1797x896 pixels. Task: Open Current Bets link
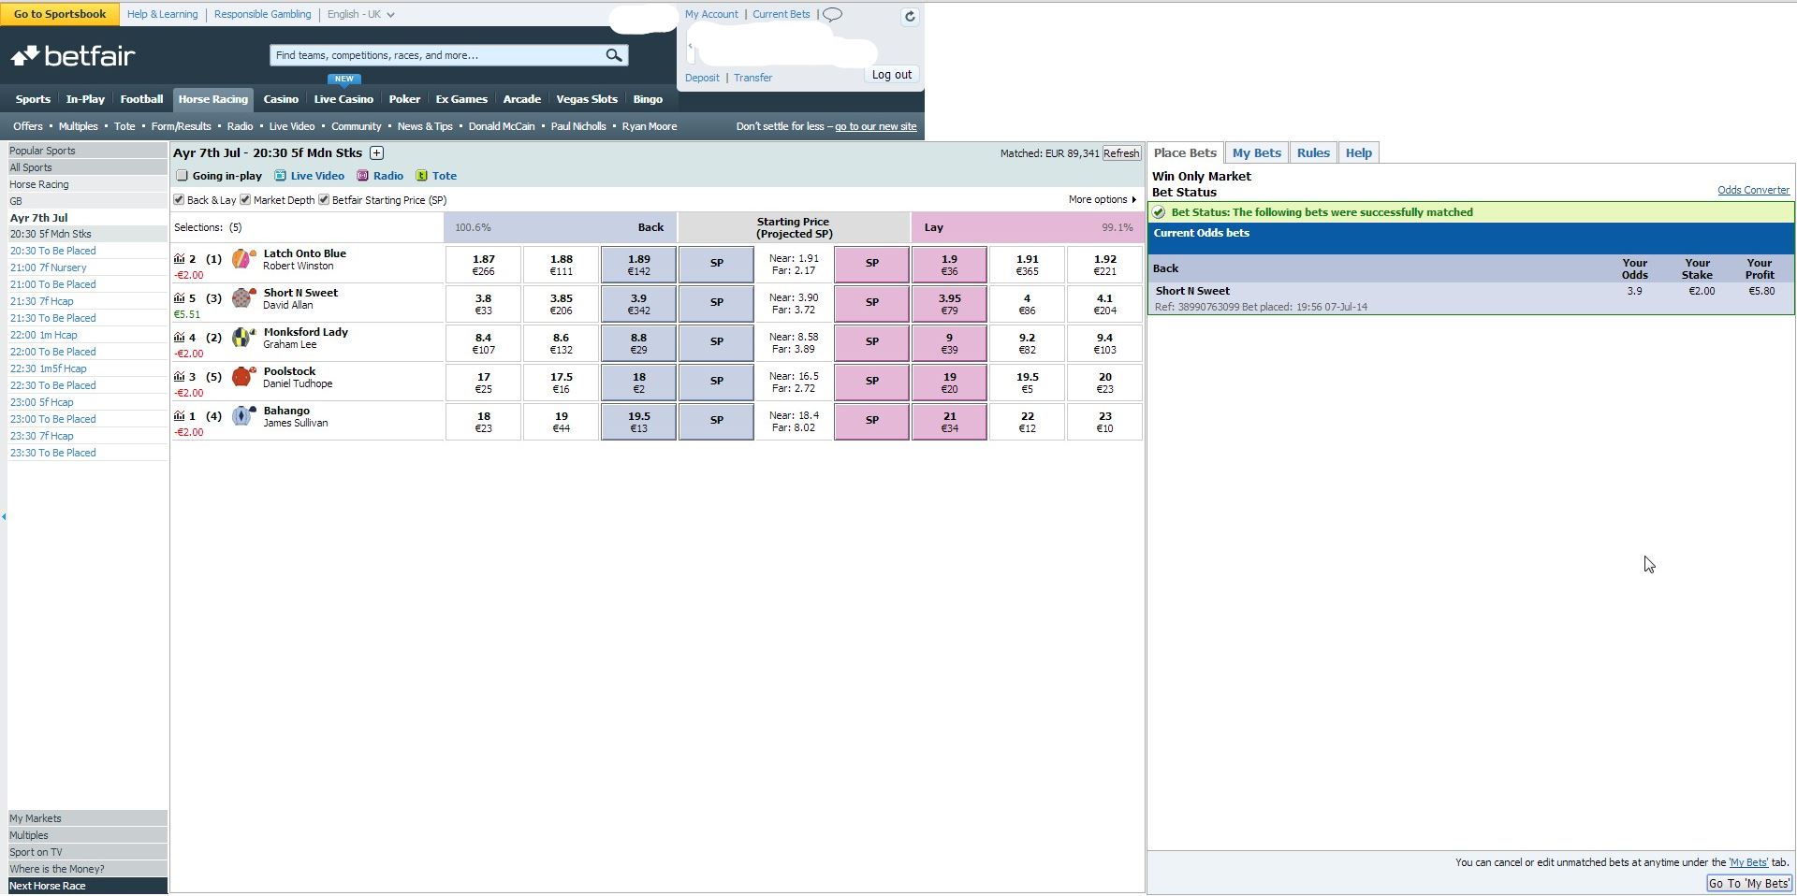tap(782, 14)
